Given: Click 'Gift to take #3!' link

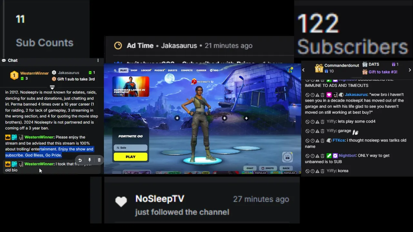Looking at the screenshot, I should click(383, 72).
